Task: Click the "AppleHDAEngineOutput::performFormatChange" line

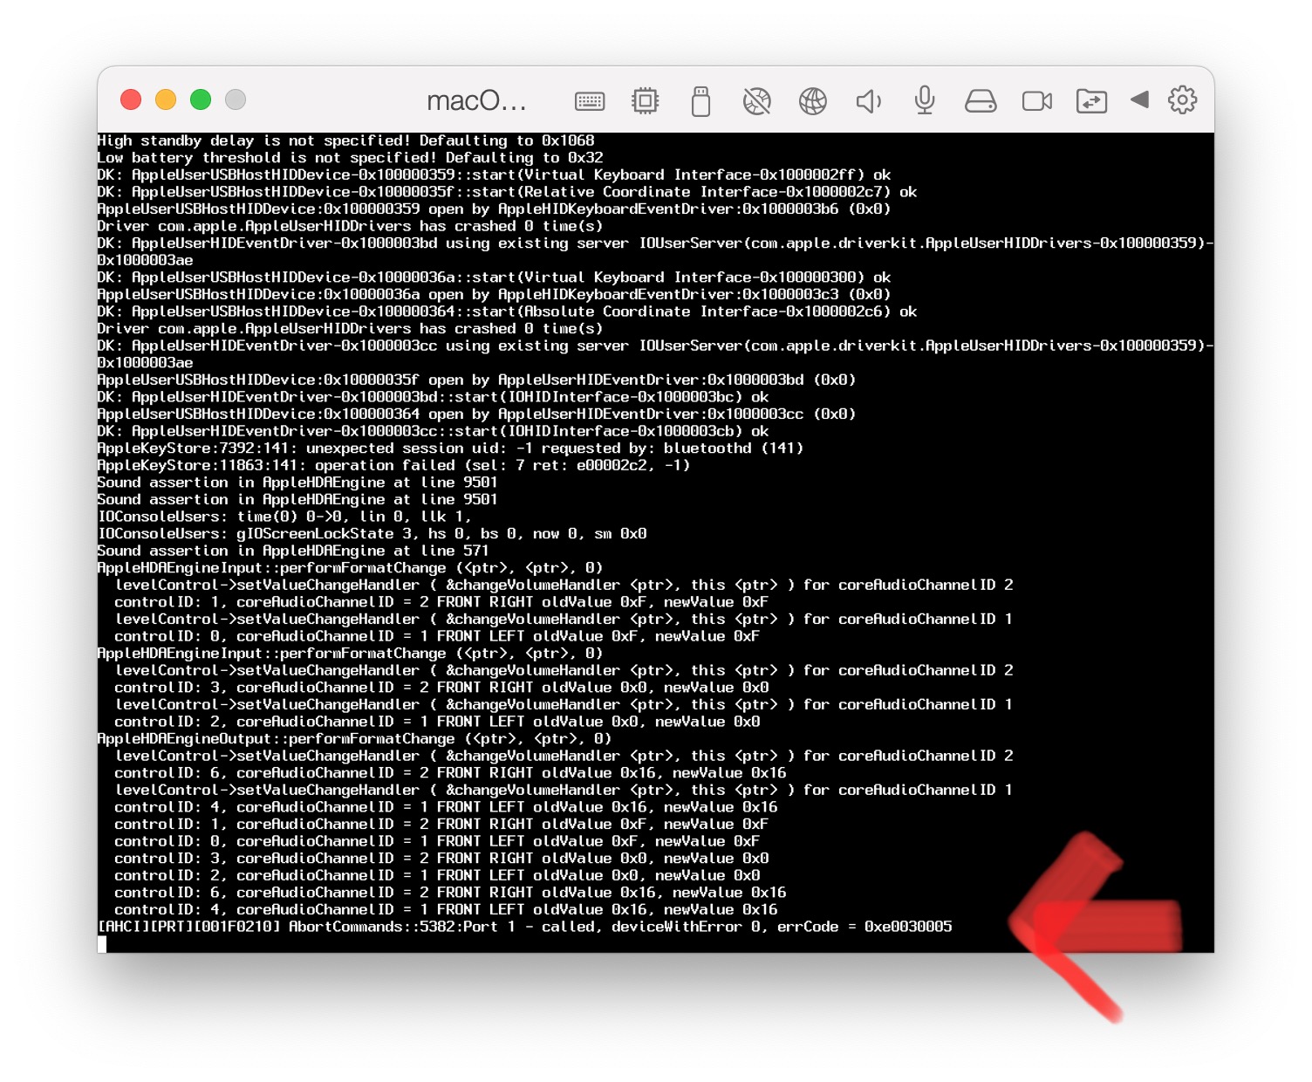Action: [x=354, y=739]
